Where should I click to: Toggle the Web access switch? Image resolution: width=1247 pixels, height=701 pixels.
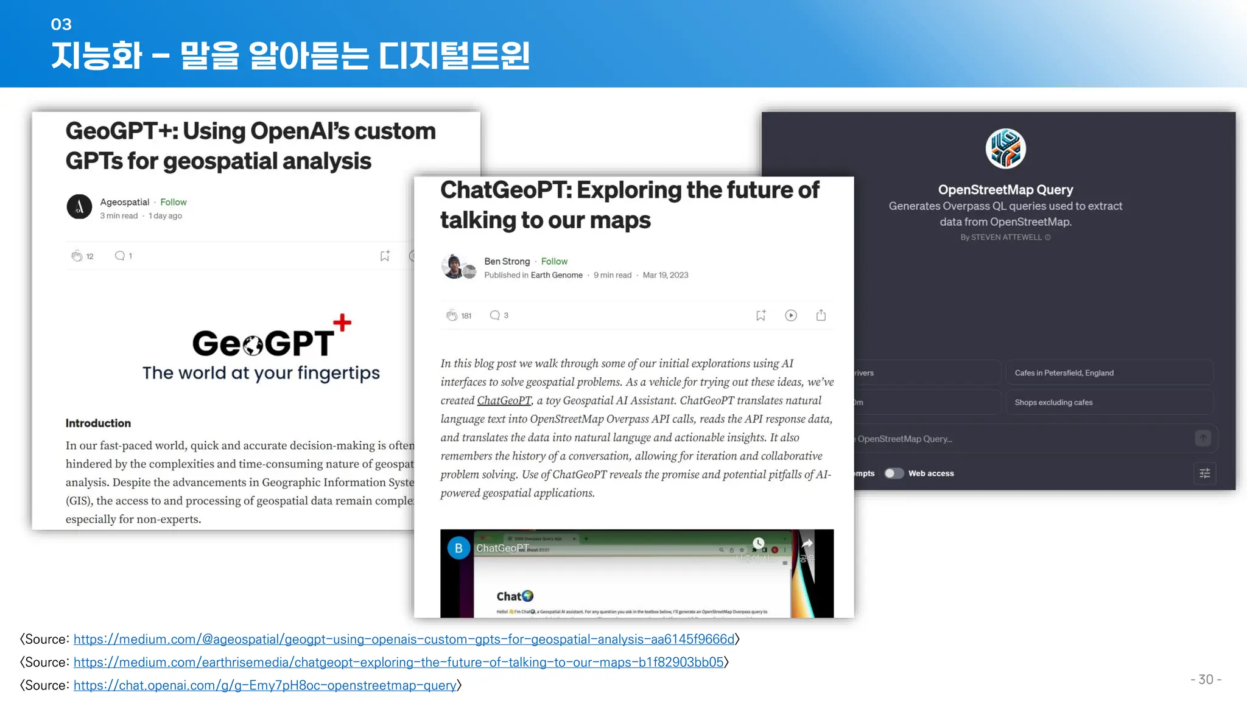tap(893, 473)
